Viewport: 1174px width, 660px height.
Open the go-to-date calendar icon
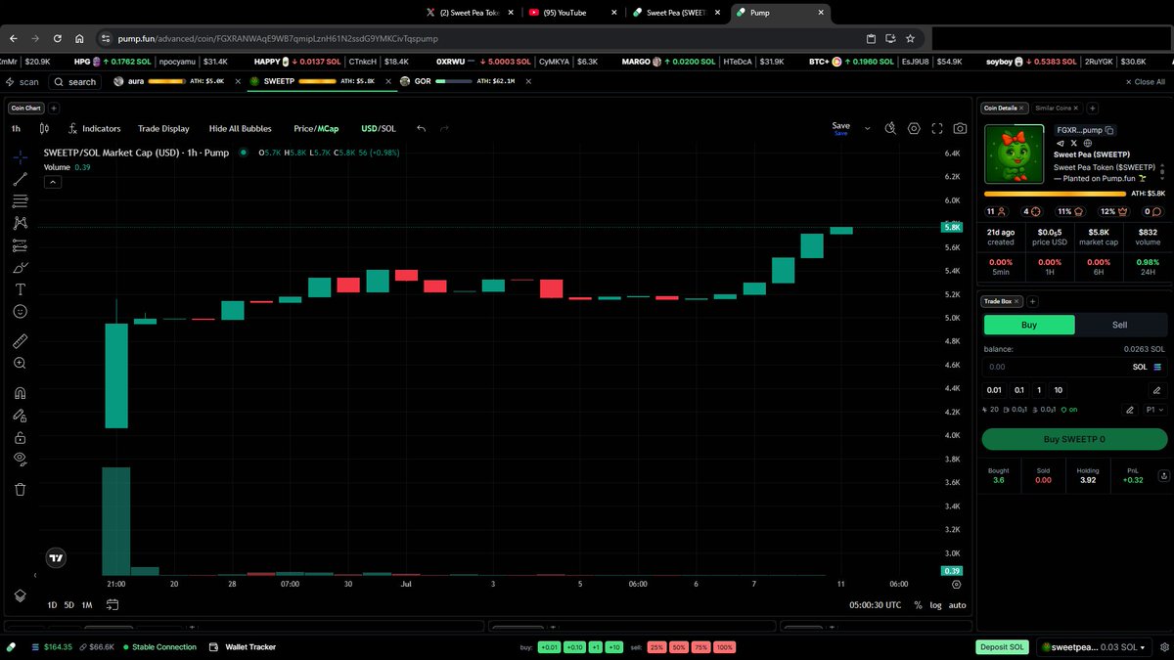click(x=113, y=605)
